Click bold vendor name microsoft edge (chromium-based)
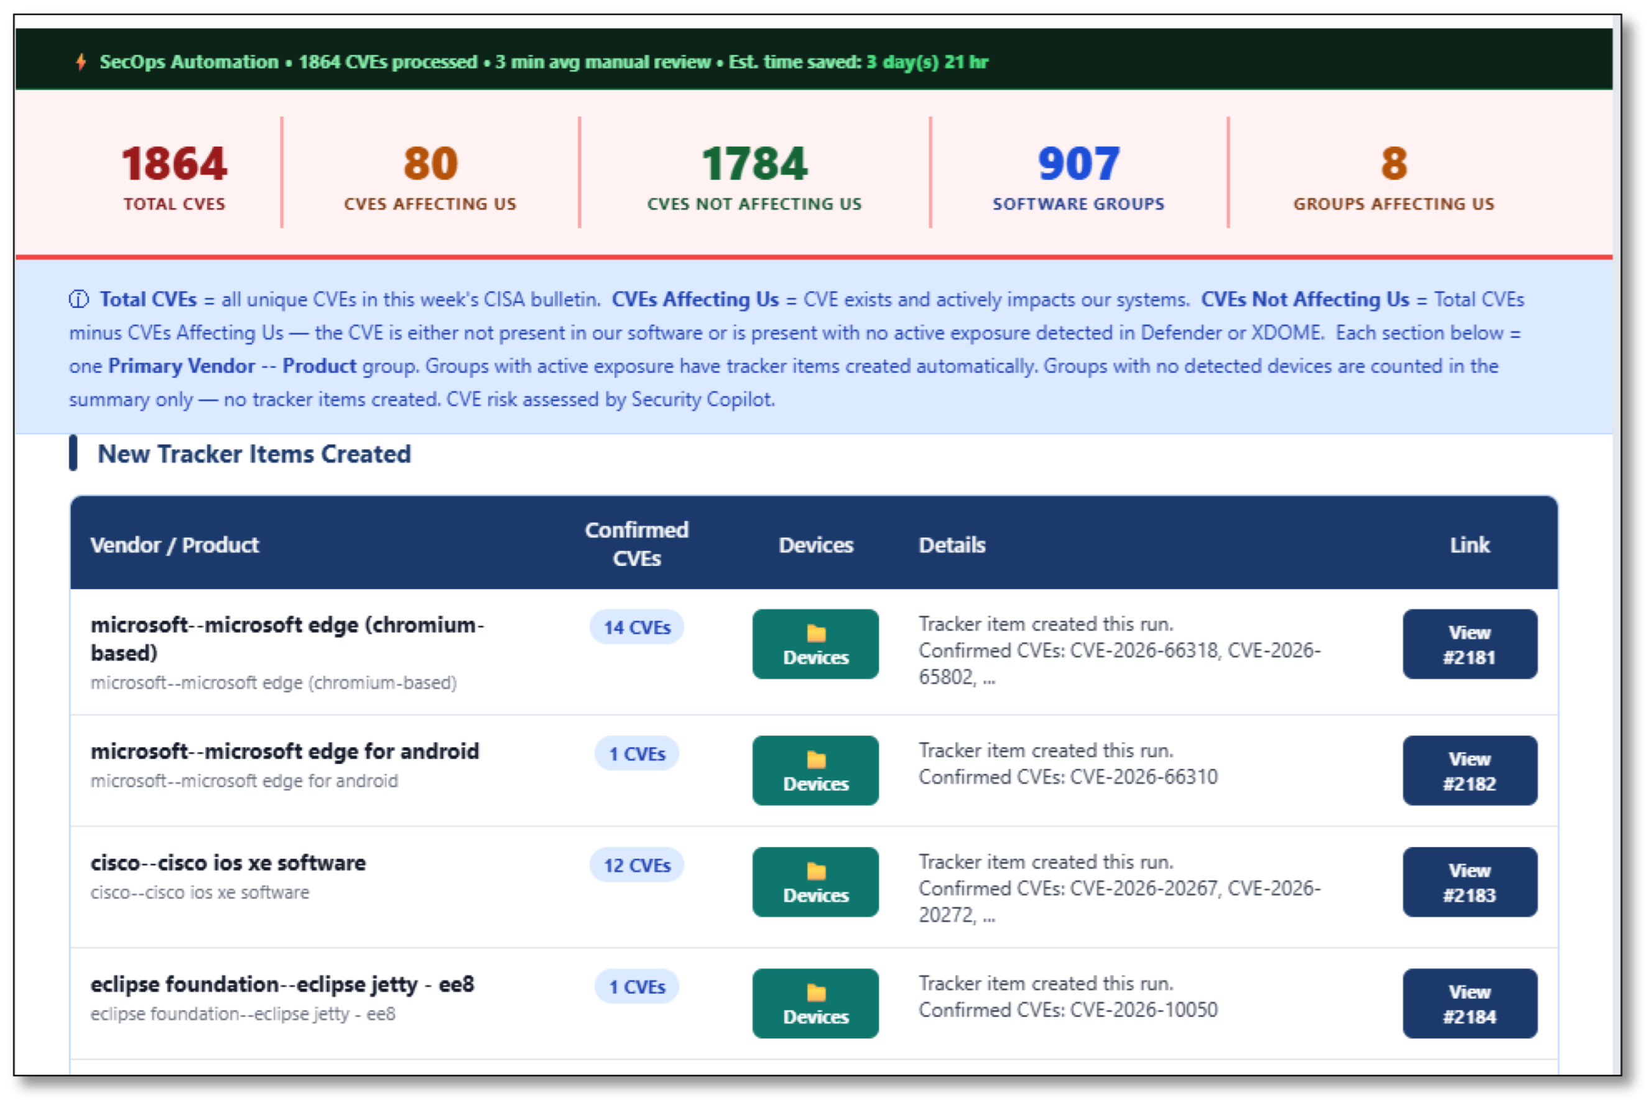 click(x=287, y=639)
